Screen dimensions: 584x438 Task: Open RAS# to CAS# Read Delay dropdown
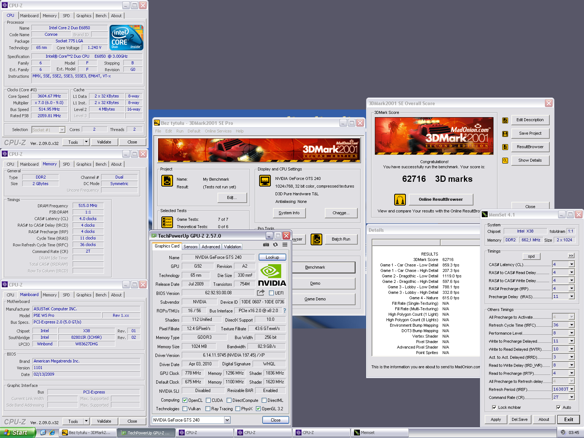click(572, 272)
